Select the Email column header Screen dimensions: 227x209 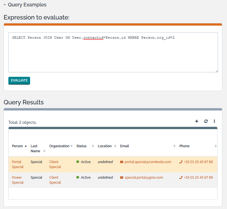tap(125, 146)
